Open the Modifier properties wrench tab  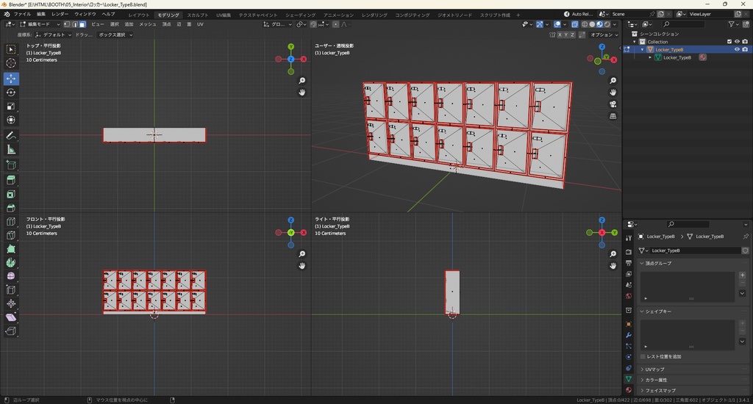pos(629,335)
